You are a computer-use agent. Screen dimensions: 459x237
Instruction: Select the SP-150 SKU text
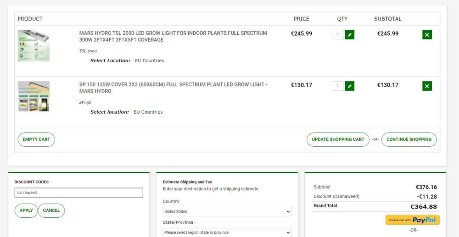85,102
